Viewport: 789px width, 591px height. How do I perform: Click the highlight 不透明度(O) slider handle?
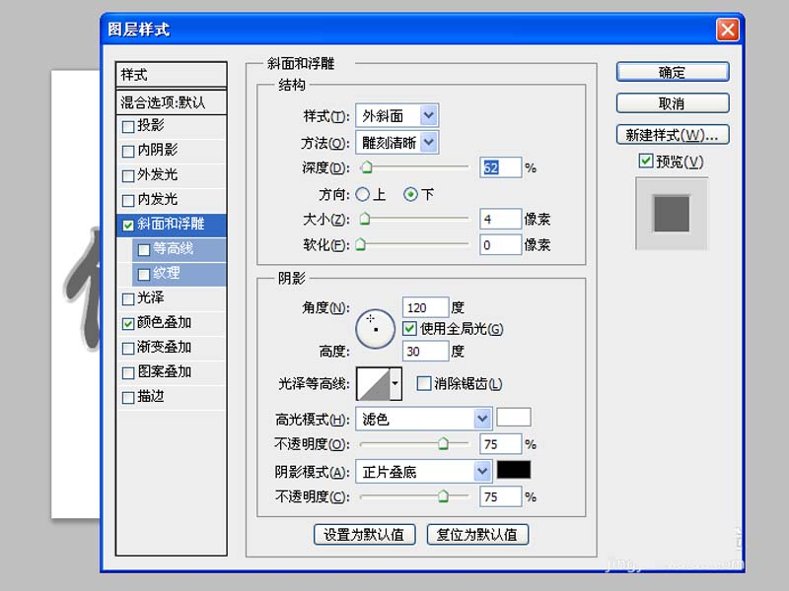point(443,443)
